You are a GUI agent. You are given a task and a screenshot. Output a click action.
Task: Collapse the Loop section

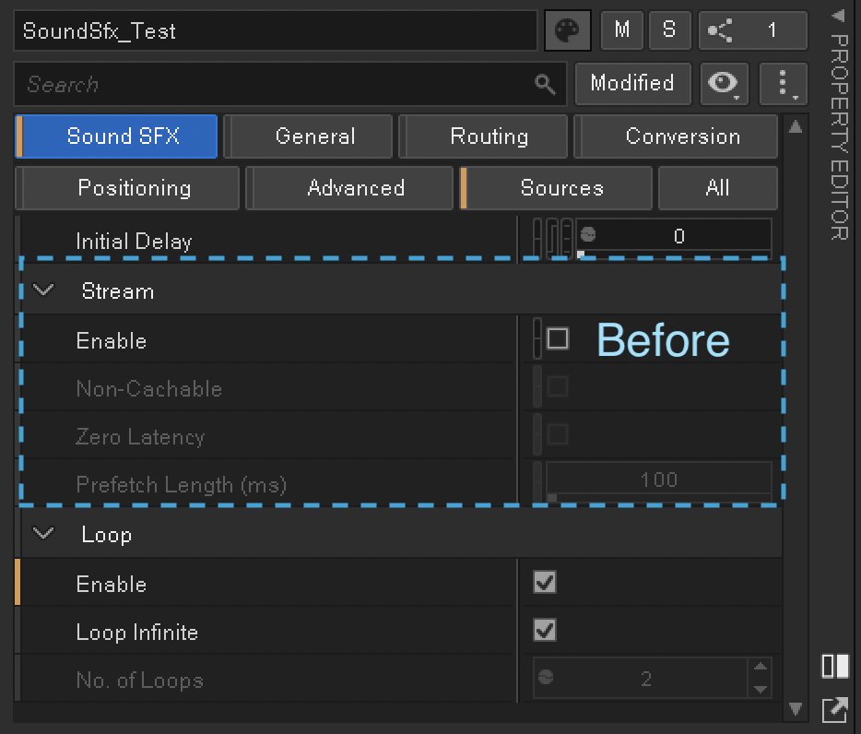pyautogui.click(x=43, y=533)
